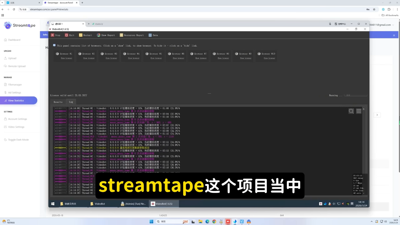This screenshot has width=400, height=225.
Task: Show browser for Browser #6
Action: click(x=178, y=58)
